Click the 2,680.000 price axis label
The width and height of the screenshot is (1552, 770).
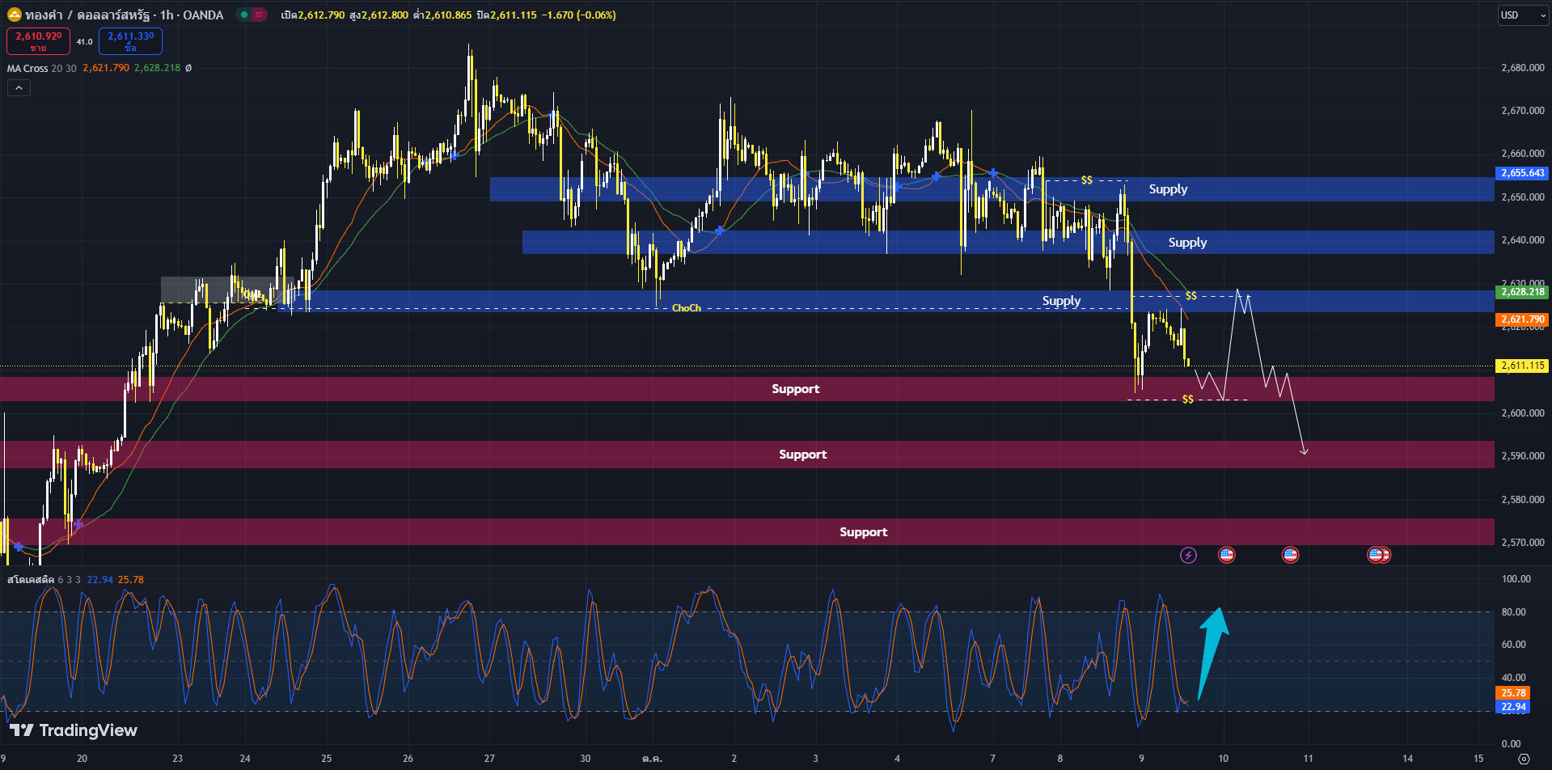[1523, 68]
